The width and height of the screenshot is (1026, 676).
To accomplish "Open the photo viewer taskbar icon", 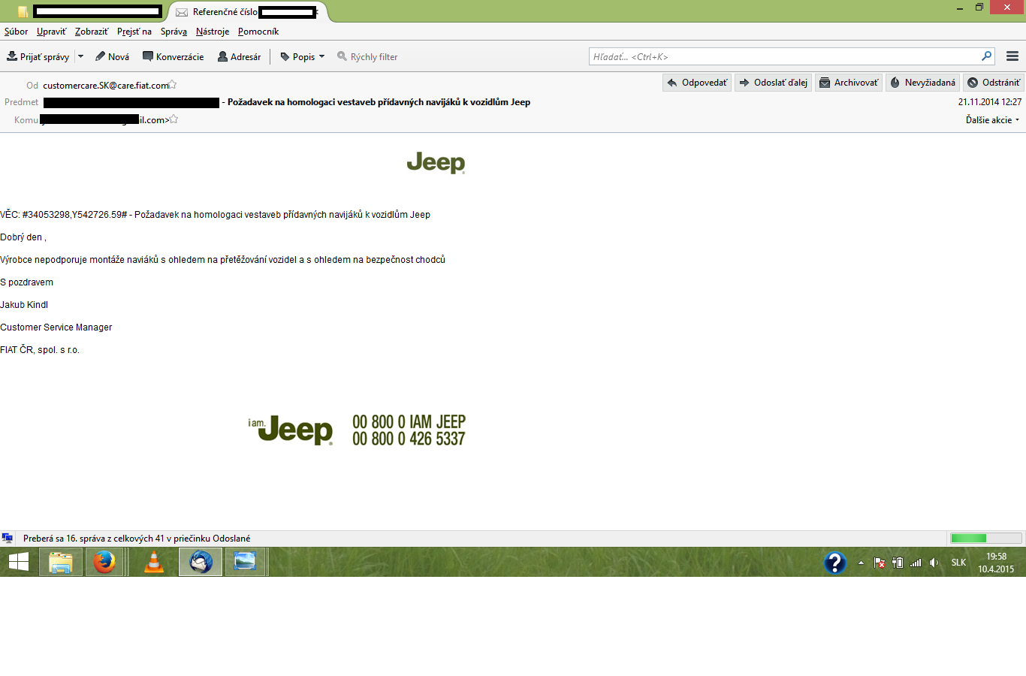I will [246, 562].
